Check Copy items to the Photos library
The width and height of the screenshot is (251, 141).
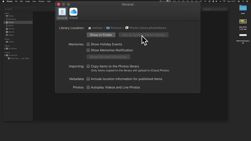[88, 66]
